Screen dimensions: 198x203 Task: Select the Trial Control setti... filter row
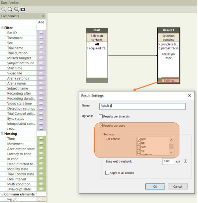pos(18,113)
